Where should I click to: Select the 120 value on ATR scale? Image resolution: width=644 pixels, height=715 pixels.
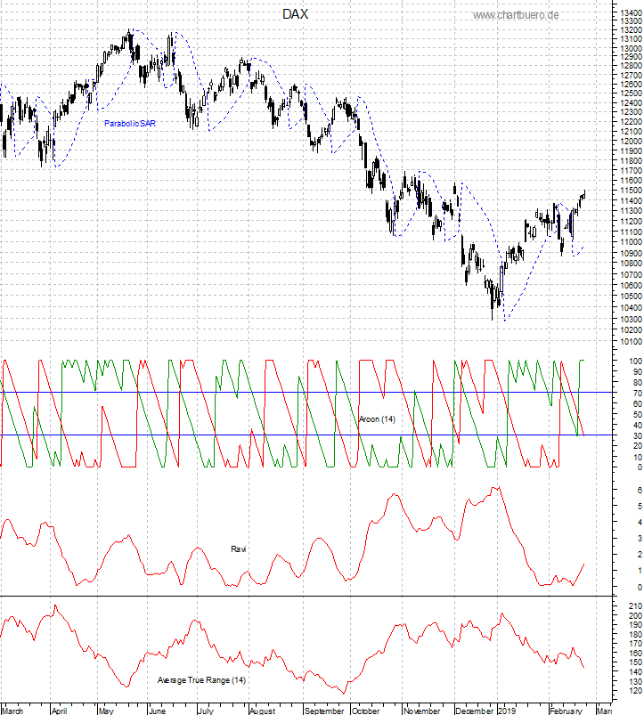point(635,690)
